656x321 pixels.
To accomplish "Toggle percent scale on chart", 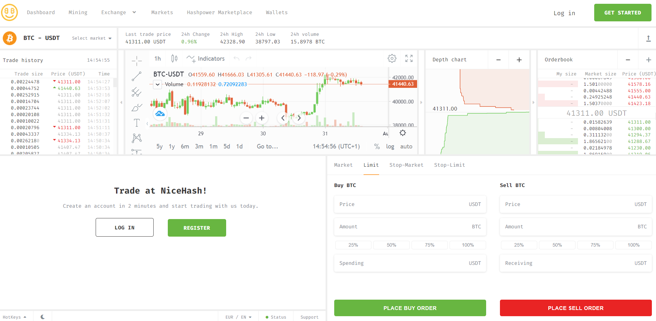I will click(x=377, y=146).
